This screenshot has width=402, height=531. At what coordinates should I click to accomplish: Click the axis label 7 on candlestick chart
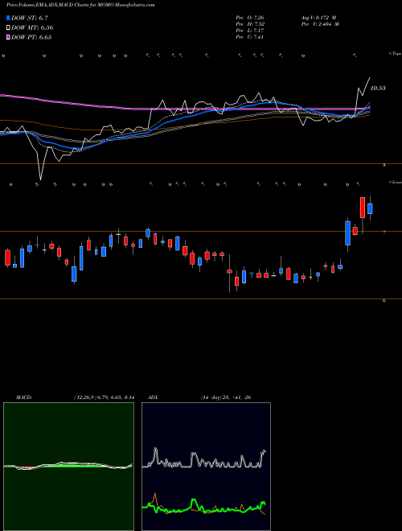point(384,233)
